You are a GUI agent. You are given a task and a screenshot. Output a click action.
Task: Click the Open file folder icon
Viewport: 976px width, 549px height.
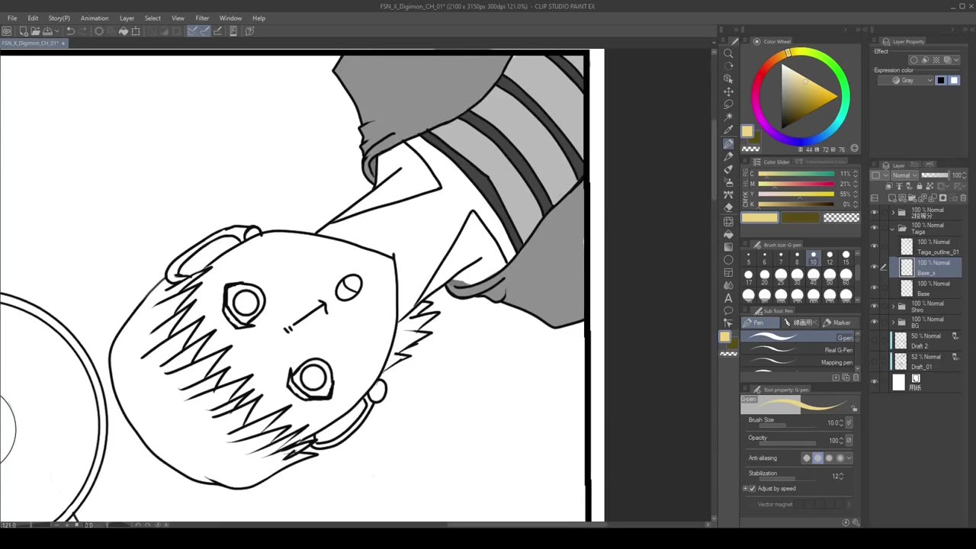click(35, 31)
